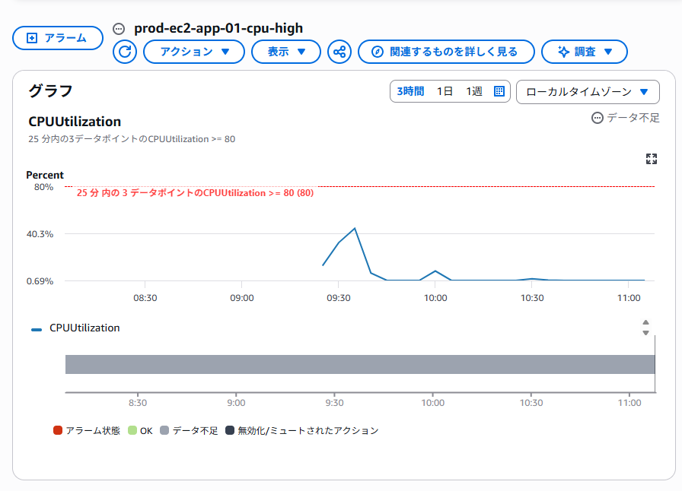Toggle the OK state legend item
This screenshot has height=491, width=682.
pyautogui.click(x=141, y=431)
